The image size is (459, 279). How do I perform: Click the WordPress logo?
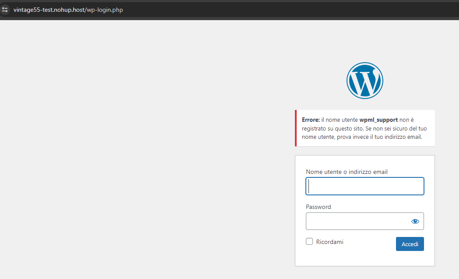coord(365,81)
